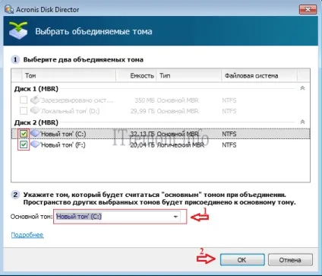Close the Acronis Disk Director dialog
Screen dimensions: 322x276
308,10
